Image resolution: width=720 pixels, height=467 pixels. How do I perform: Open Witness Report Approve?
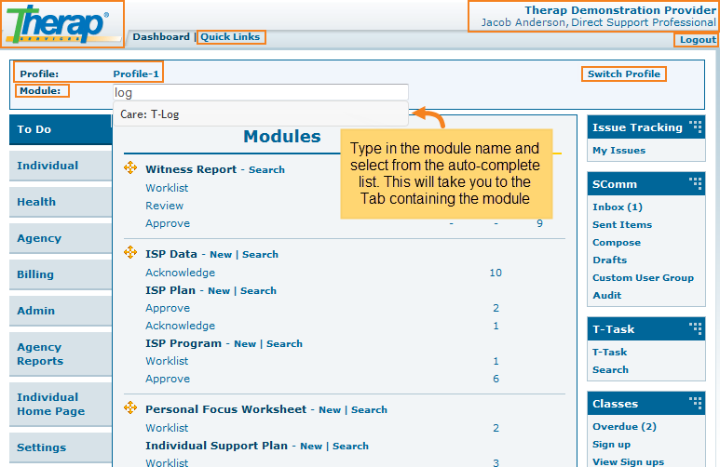coord(168,223)
